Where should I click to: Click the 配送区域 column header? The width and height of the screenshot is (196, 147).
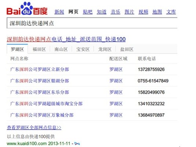coord(118,59)
